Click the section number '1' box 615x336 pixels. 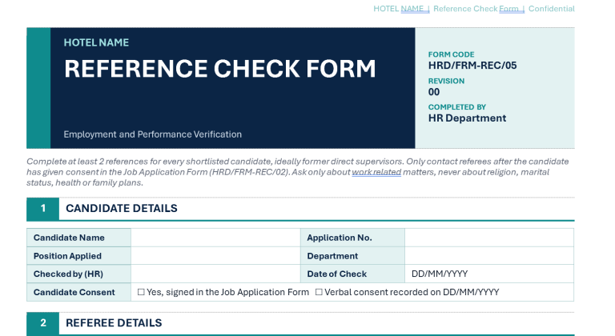(x=43, y=209)
